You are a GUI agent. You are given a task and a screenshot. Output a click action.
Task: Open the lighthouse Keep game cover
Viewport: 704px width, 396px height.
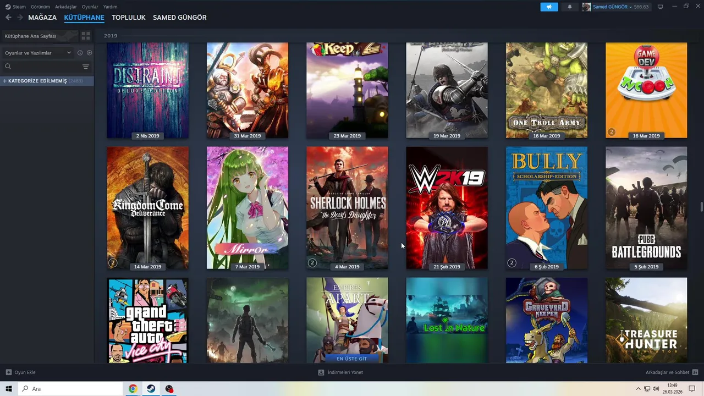[x=347, y=90]
